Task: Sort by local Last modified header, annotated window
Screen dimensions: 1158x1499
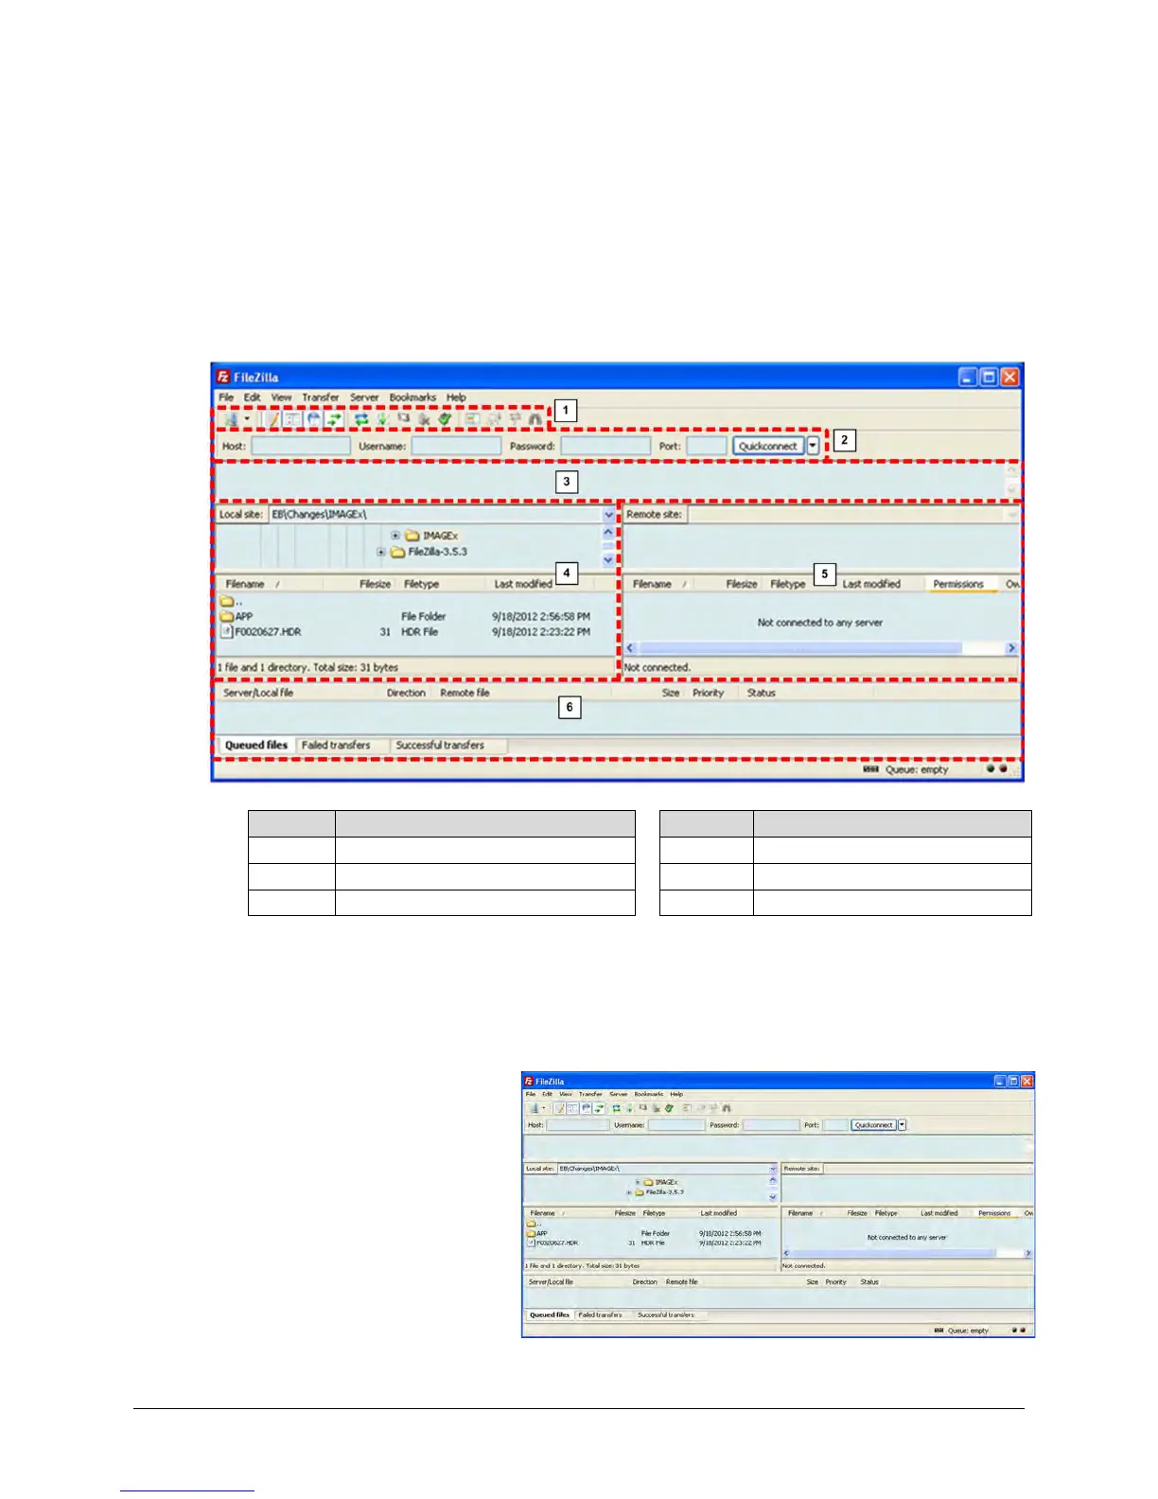Action: click(522, 584)
